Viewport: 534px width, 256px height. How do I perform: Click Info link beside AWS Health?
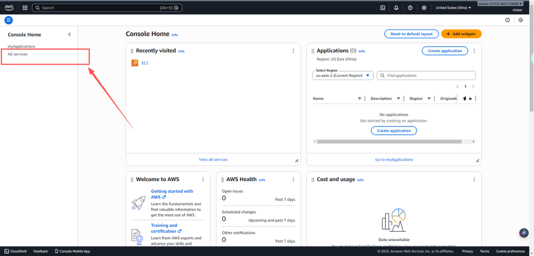coord(262,180)
